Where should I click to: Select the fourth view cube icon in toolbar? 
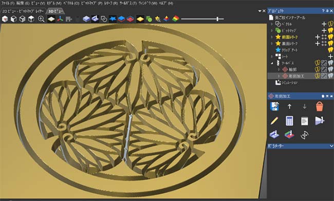(31, 19)
